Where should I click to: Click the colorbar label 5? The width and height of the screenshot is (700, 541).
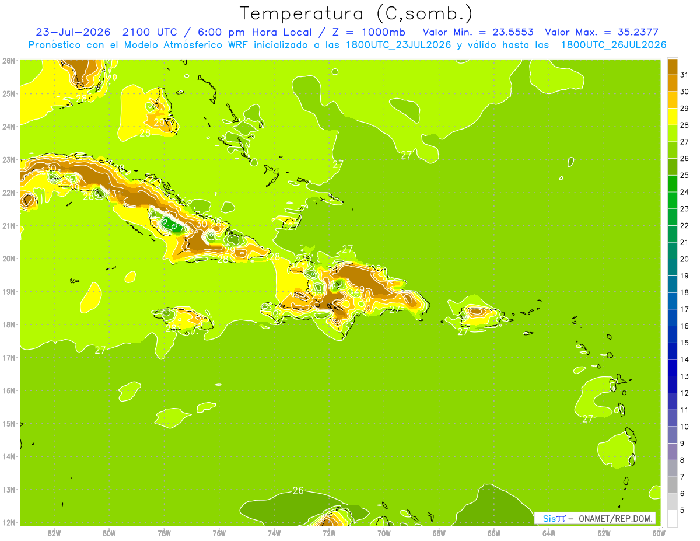coord(683,510)
